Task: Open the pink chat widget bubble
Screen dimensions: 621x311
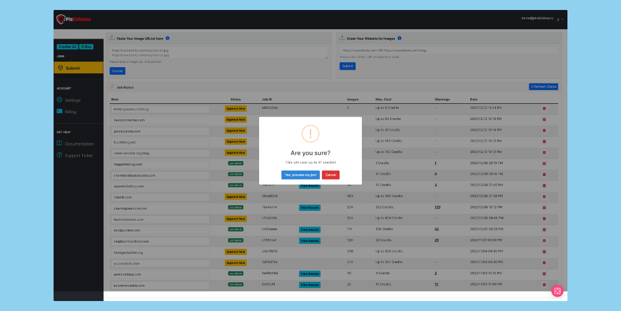Action: coord(557,291)
